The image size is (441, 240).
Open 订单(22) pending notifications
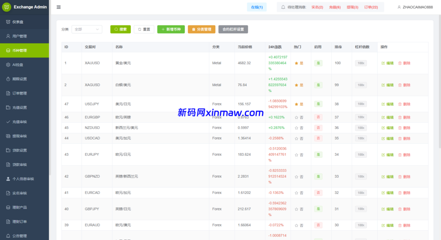point(371,7)
